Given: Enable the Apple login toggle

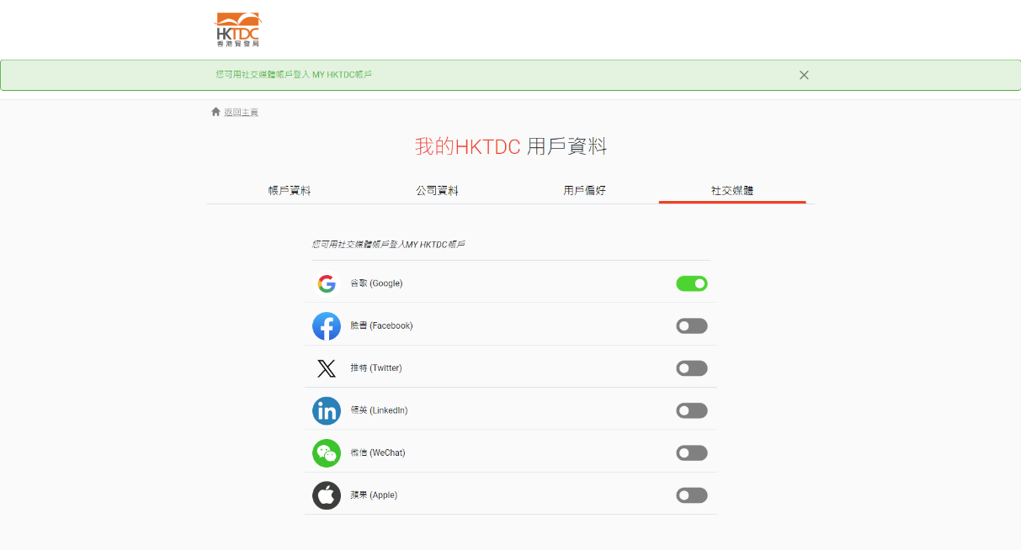Looking at the screenshot, I should [x=691, y=495].
